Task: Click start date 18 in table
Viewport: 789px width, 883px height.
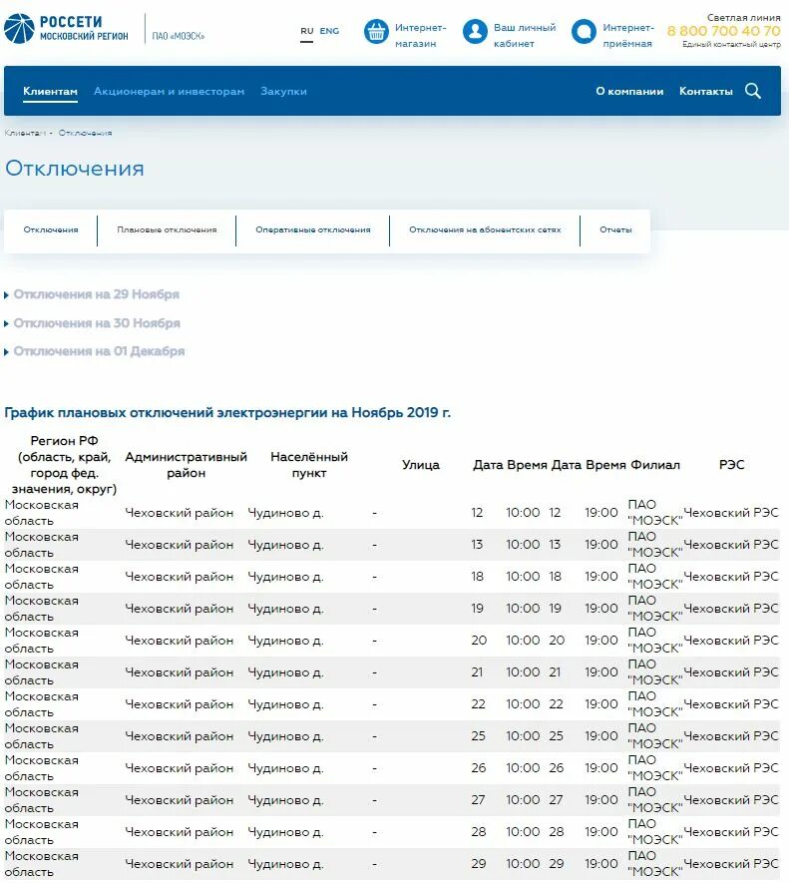Action: 478,577
